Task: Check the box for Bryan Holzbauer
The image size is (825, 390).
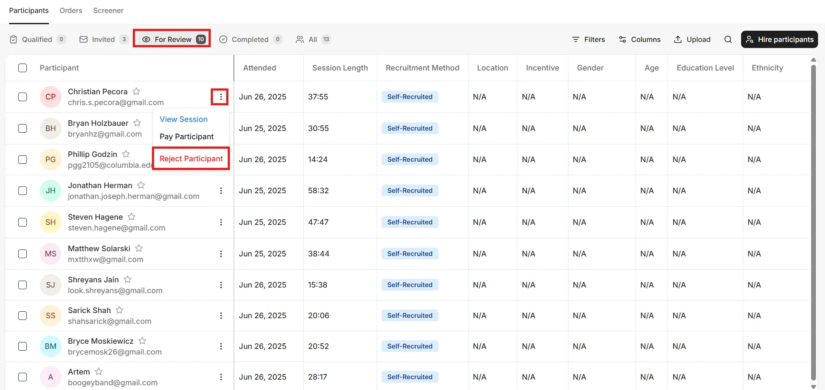Action: 22,128
